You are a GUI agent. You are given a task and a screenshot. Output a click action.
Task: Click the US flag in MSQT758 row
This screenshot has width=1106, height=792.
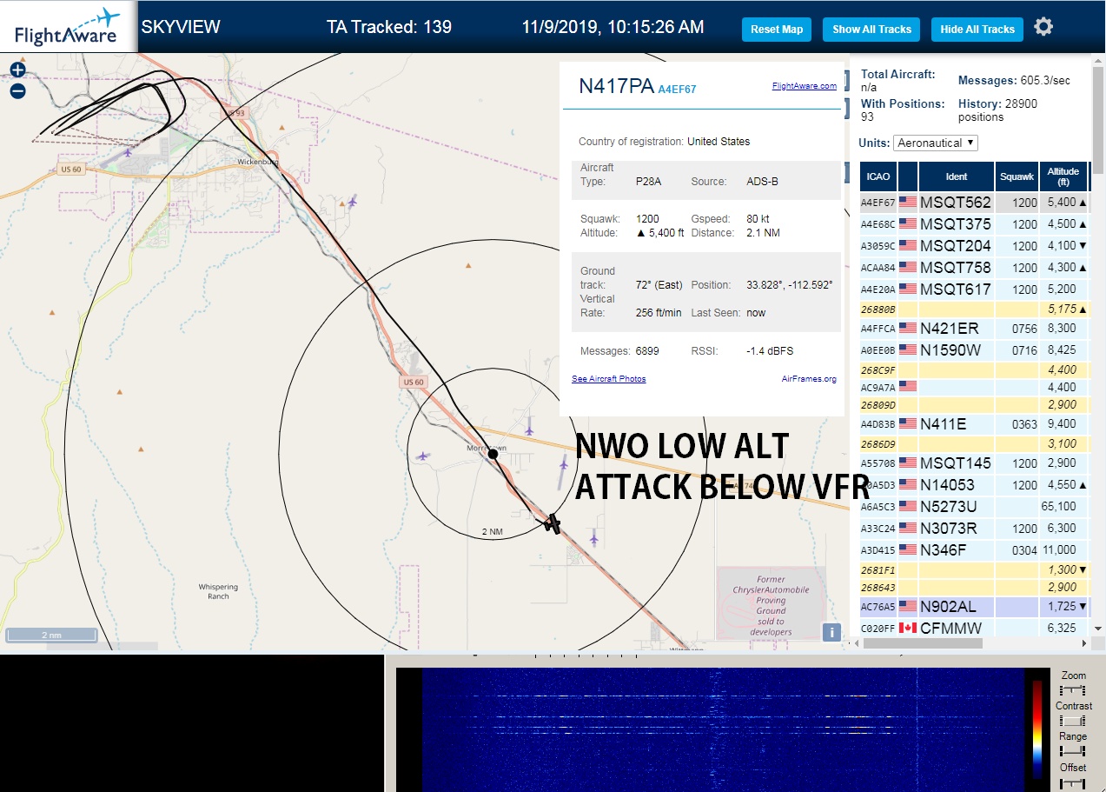[x=908, y=268]
